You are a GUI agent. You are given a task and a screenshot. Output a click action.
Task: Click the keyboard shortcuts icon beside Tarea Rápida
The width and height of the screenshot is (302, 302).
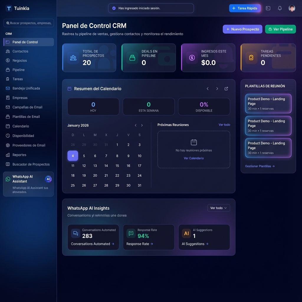pyautogui.click(x=268, y=8)
